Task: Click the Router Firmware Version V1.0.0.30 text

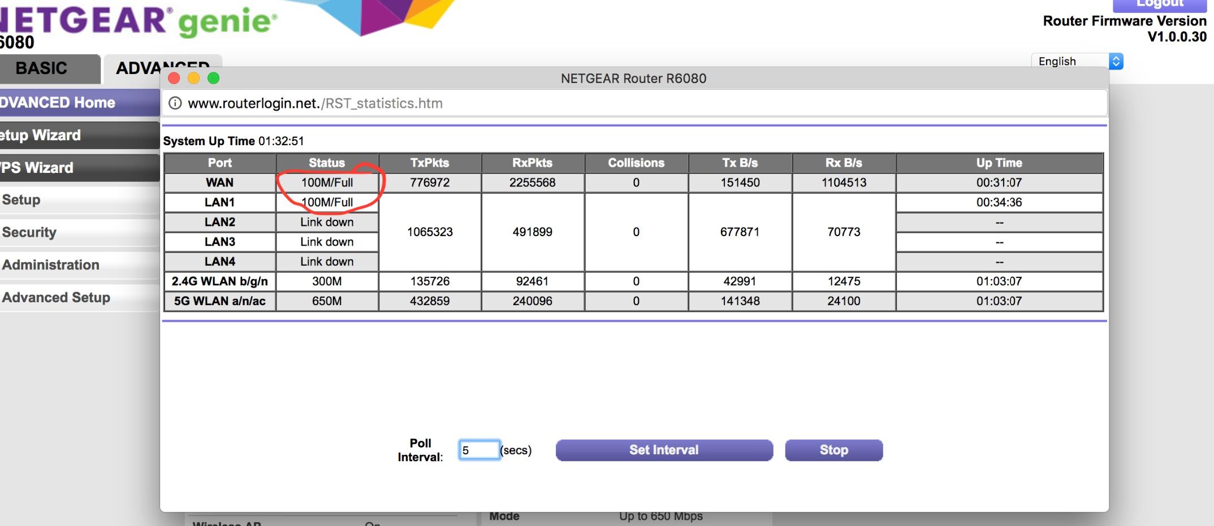Action: [x=1125, y=29]
